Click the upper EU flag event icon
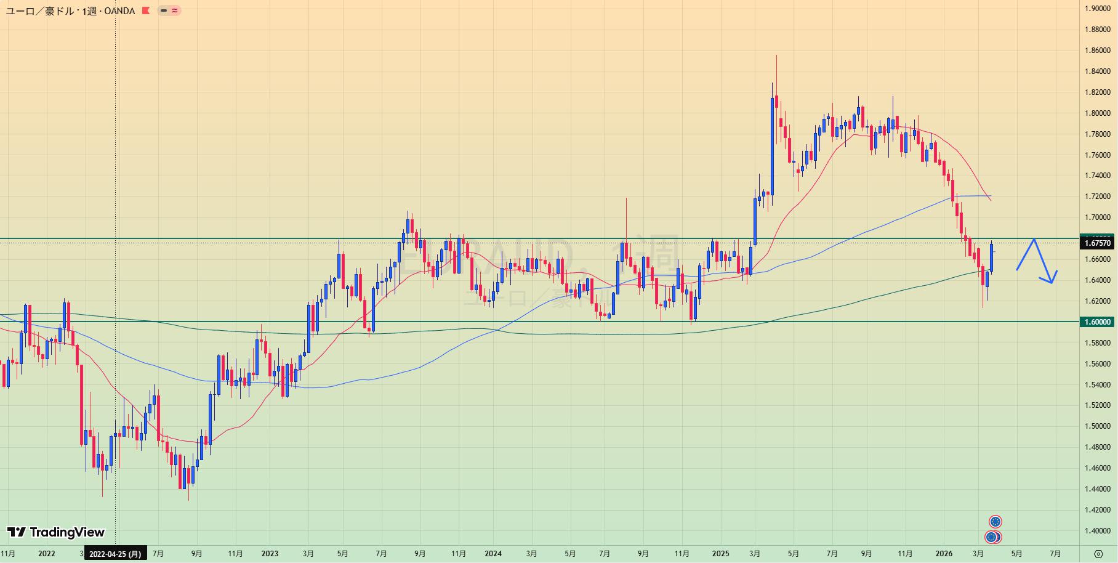The width and height of the screenshot is (1118, 563). coord(995,522)
